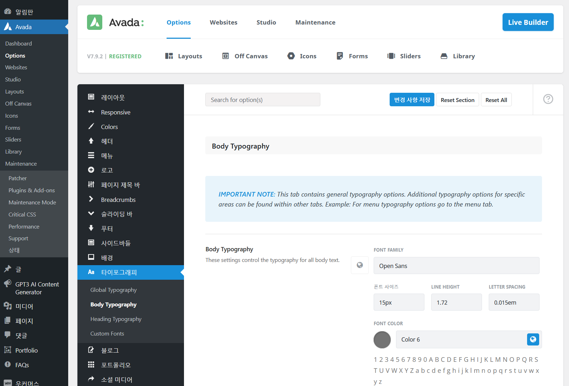Screen dimensions: 569x386
Task: Click the green Avada logo icon
Action: [x=94, y=22]
